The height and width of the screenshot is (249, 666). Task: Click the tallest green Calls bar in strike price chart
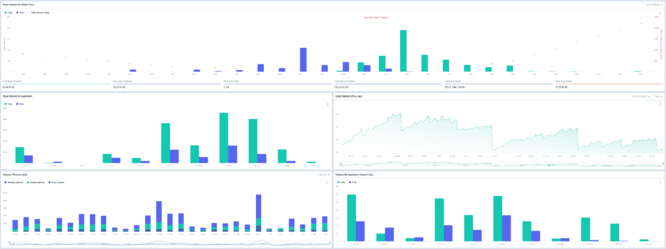click(403, 51)
